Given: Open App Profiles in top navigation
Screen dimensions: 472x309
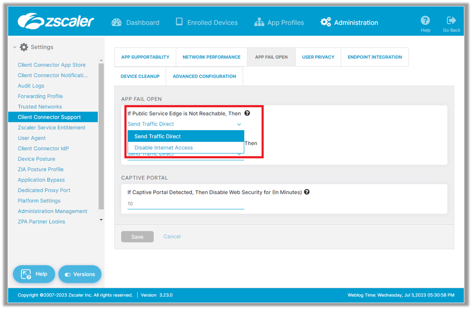Looking at the screenshot, I should pyautogui.click(x=279, y=23).
